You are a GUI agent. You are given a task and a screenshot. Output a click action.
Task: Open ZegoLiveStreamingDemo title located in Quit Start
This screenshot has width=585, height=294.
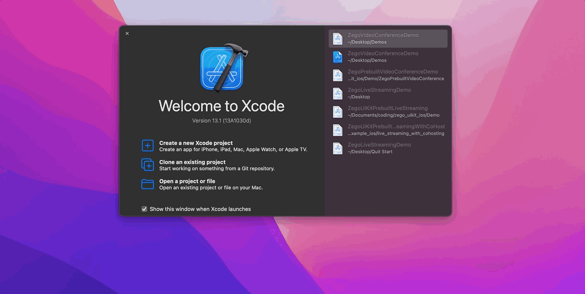pyautogui.click(x=379, y=145)
